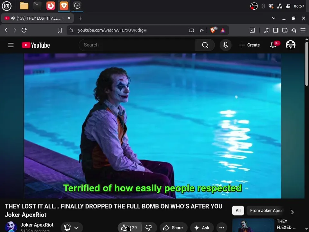Open the THEY FLEXED video title

coord(286,224)
